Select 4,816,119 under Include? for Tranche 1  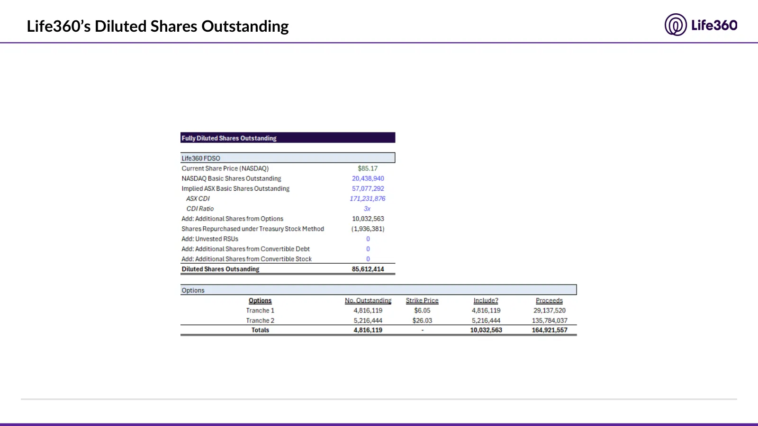click(x=486, y=311)
